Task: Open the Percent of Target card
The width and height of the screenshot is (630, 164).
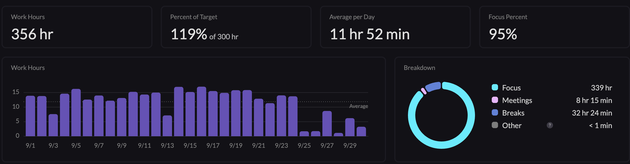Action: [x=236, y=27]
